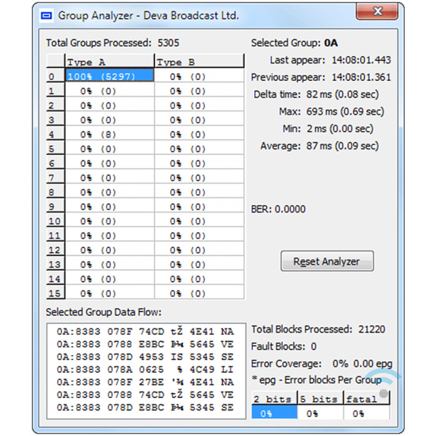This screenshot has height=436, width=436.
Task: Select group 4 Type A cell 0% (8)
Action: point(110,134)
